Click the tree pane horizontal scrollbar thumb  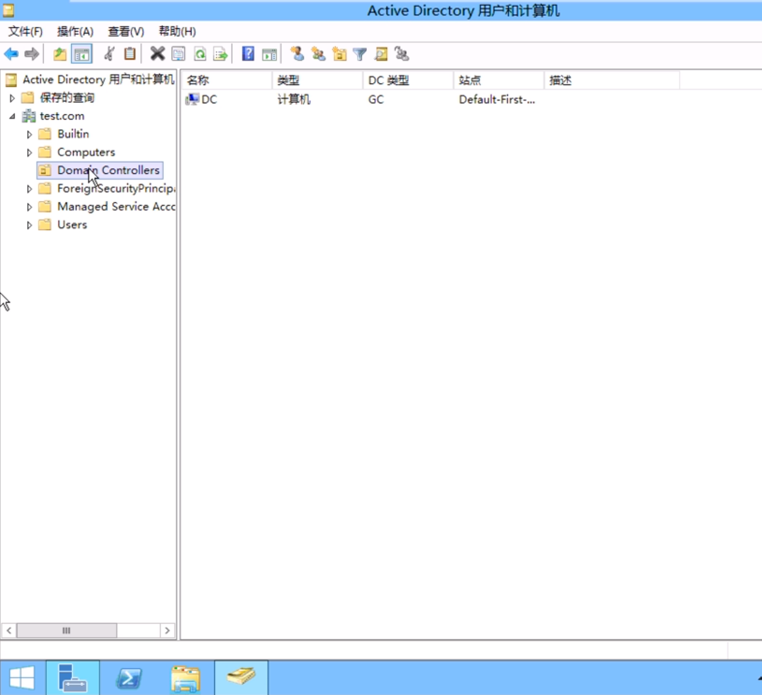coord(66,631)
